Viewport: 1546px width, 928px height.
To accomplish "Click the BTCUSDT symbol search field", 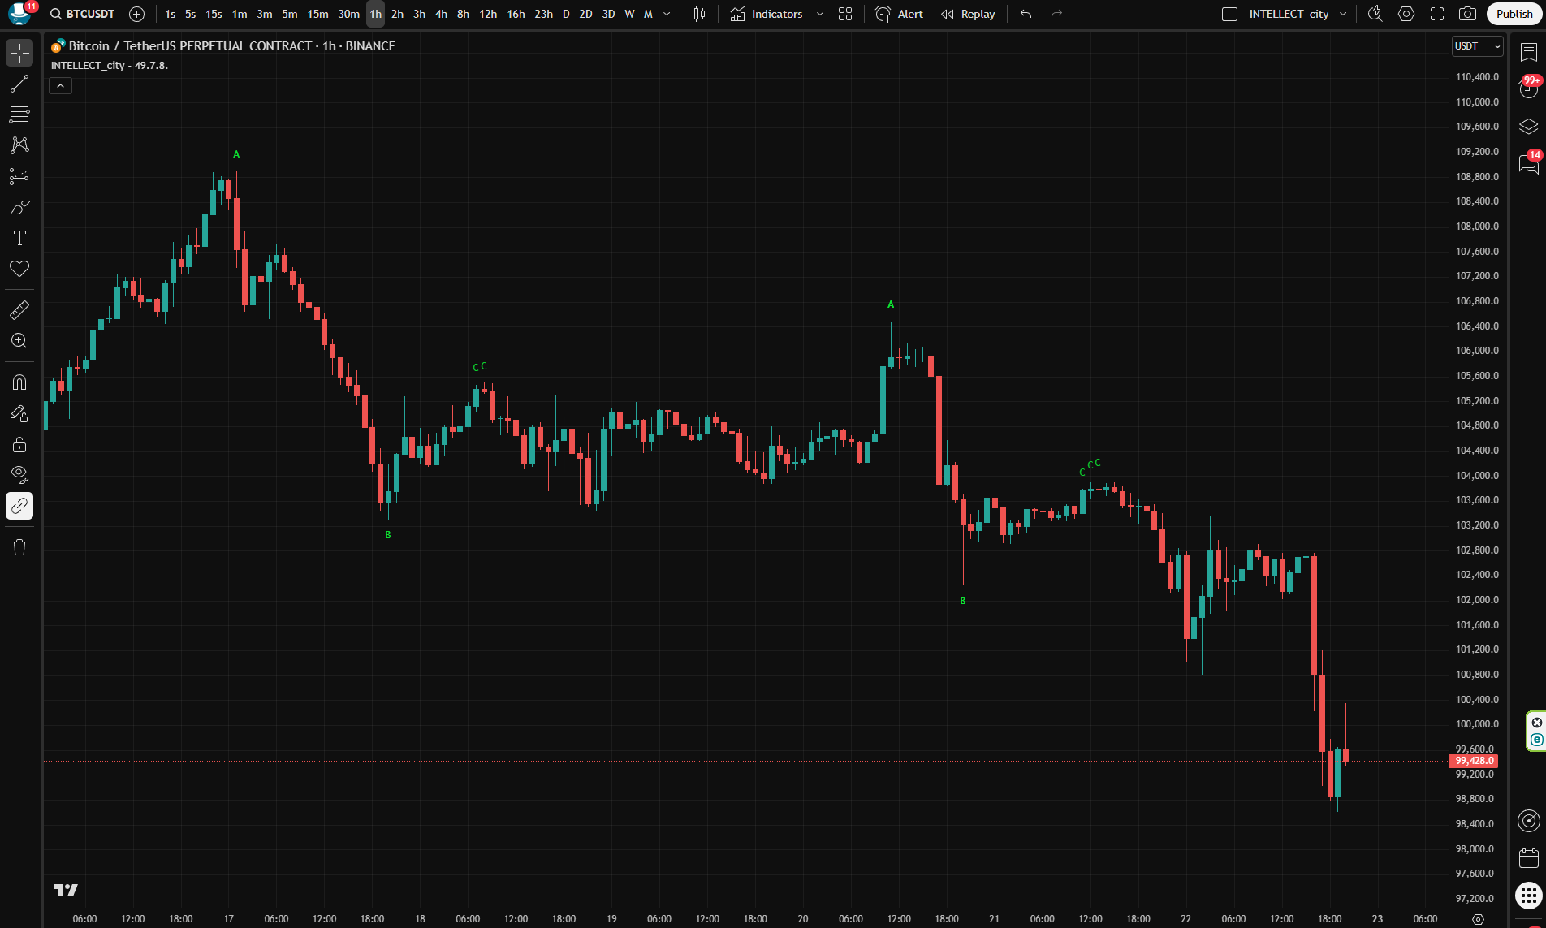I will pos(82,14).
